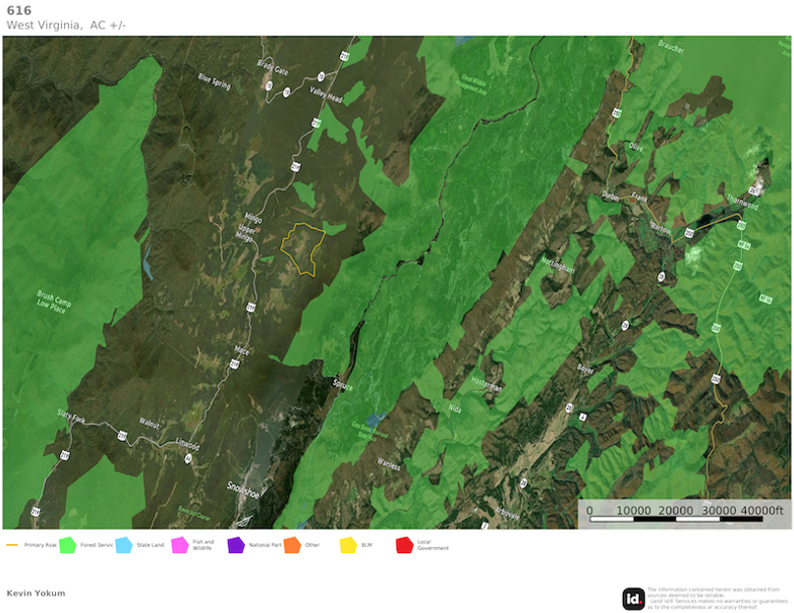This screenshot has height=613, width=794.
Task: Click the Valley Head town label
Action: click(x=326, y=96)
